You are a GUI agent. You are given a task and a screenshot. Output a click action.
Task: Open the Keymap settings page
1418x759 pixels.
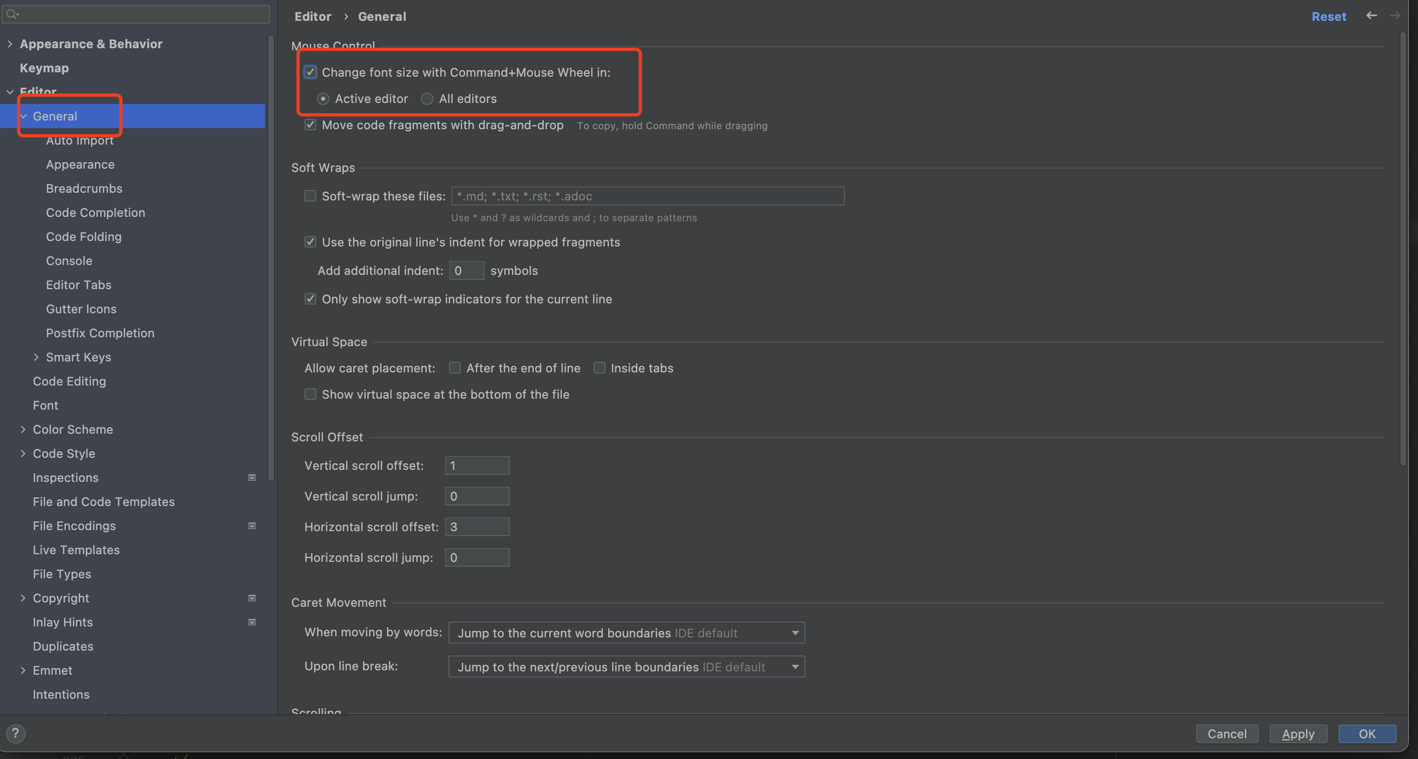point(44,68)
